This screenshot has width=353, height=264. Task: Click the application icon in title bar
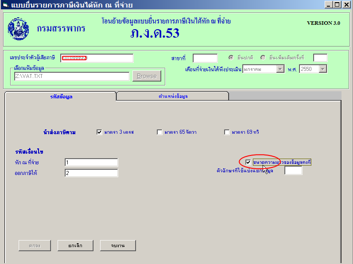pos(5,5)
